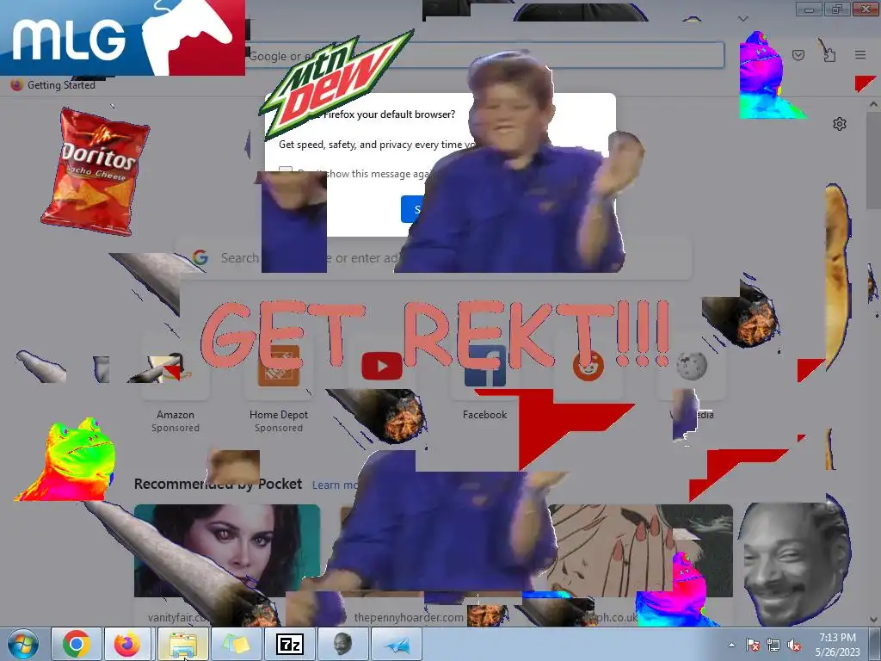Click the new tab Search the web box

[x=434, y=258]
